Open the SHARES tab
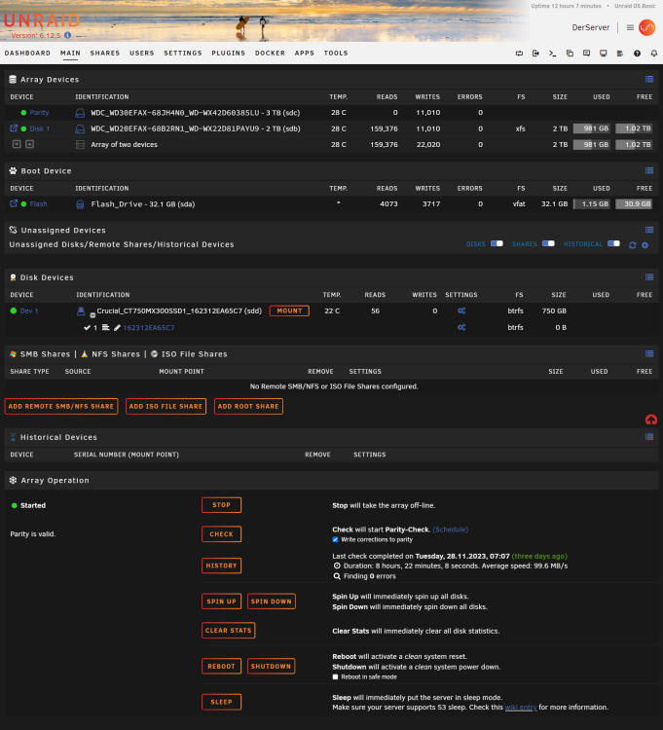This screenshot has height=730, width=663. click(105, 54)
